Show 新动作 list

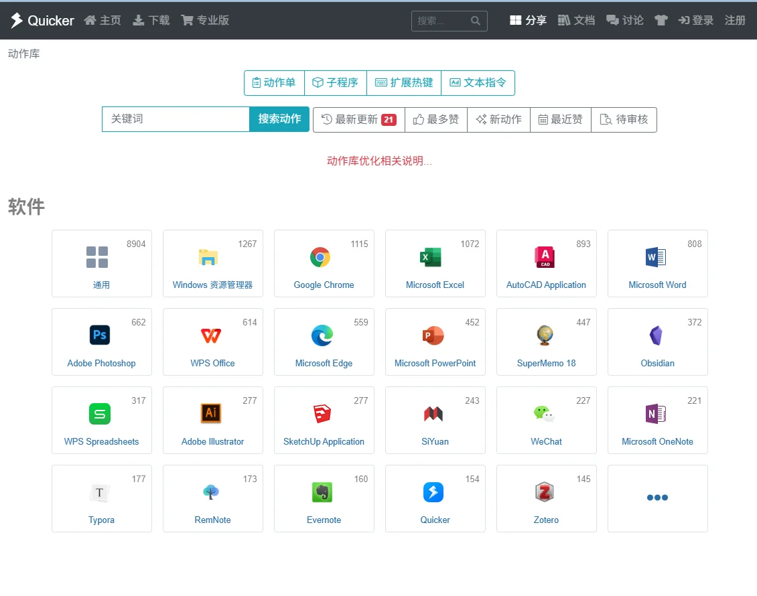[498, 120]
